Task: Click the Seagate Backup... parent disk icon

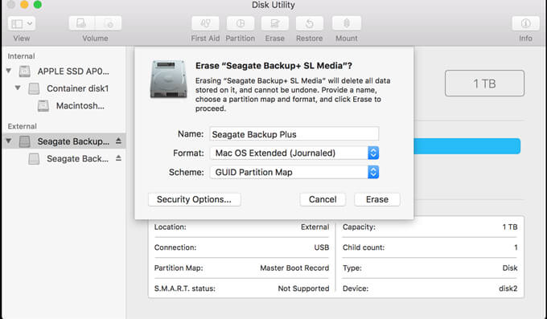Action: pyautogui.click(x=24, y=141)
